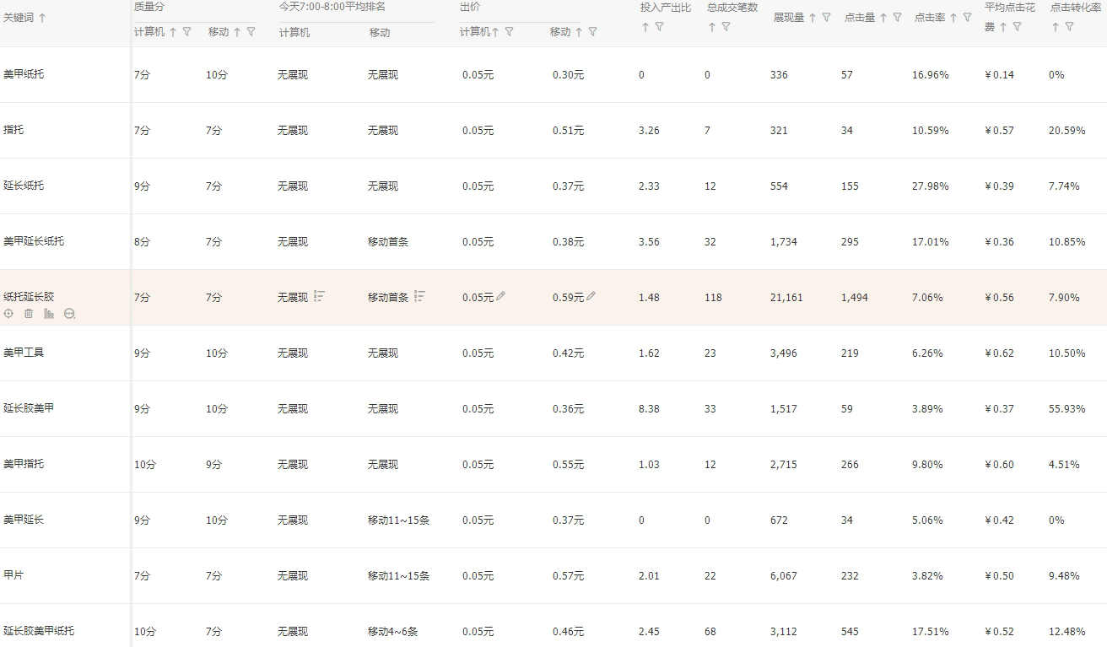
Task: Open the filter for 点击率 column
Action: pos(967,18)
